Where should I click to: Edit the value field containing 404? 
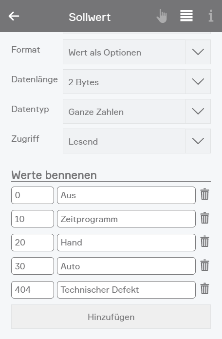tap(33, 290)
